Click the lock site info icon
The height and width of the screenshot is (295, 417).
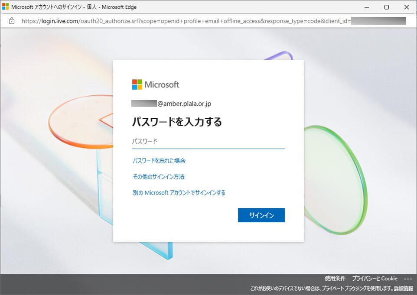[x=11, y=21]
